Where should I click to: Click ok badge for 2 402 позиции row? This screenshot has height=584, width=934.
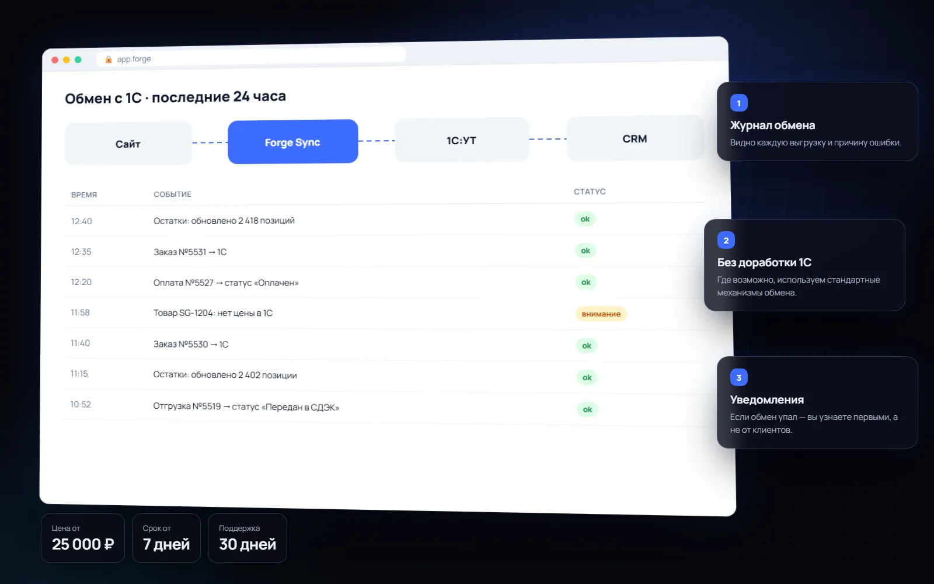[x=587, y=377]
